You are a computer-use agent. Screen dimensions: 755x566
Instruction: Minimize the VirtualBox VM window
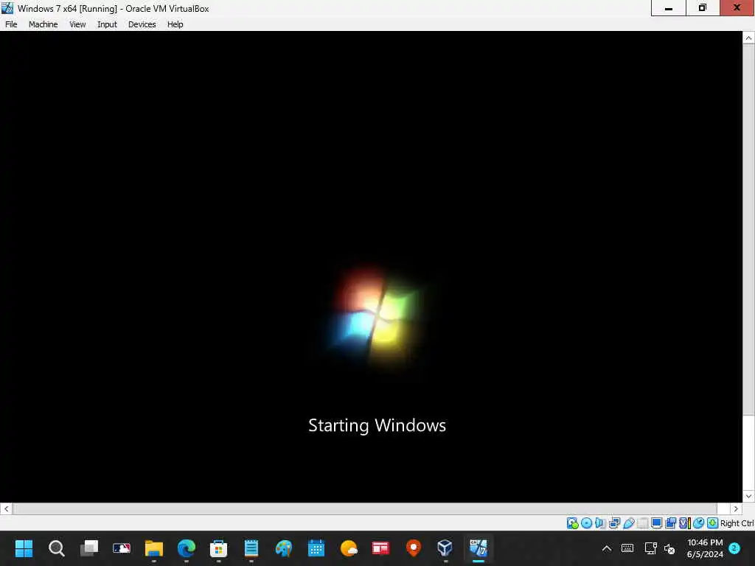[x=668, y=7]
